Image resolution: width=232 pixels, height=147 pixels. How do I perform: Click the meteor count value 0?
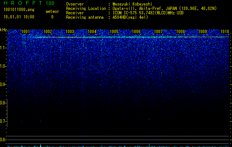(52, 17)
